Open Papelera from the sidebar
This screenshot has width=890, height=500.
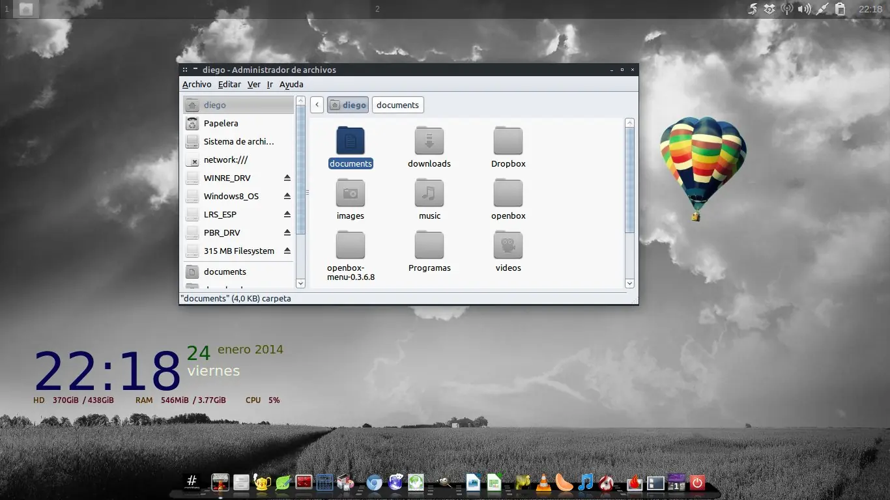pos(222,123)
